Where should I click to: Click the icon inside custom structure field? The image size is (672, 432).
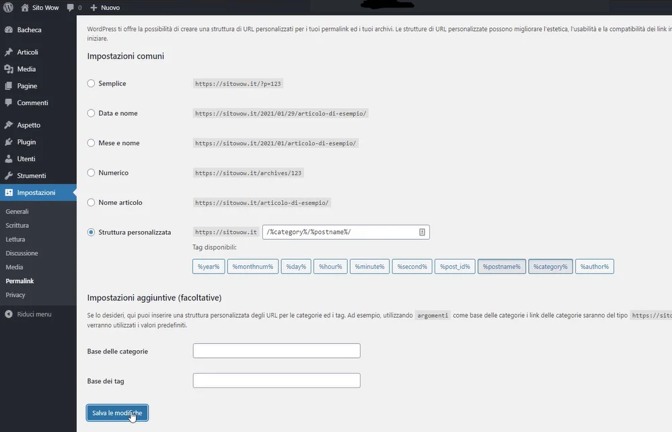tap(422, 232)
